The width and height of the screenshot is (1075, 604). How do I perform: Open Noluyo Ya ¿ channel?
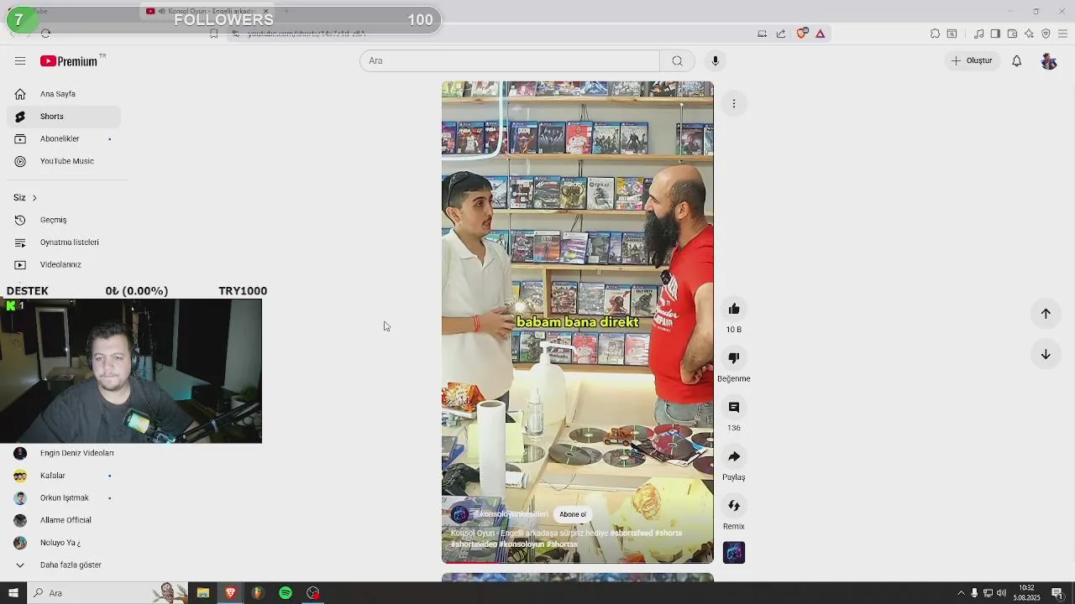64,543
